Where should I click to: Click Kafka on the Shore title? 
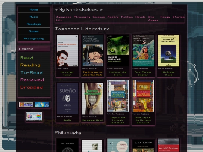118,74
